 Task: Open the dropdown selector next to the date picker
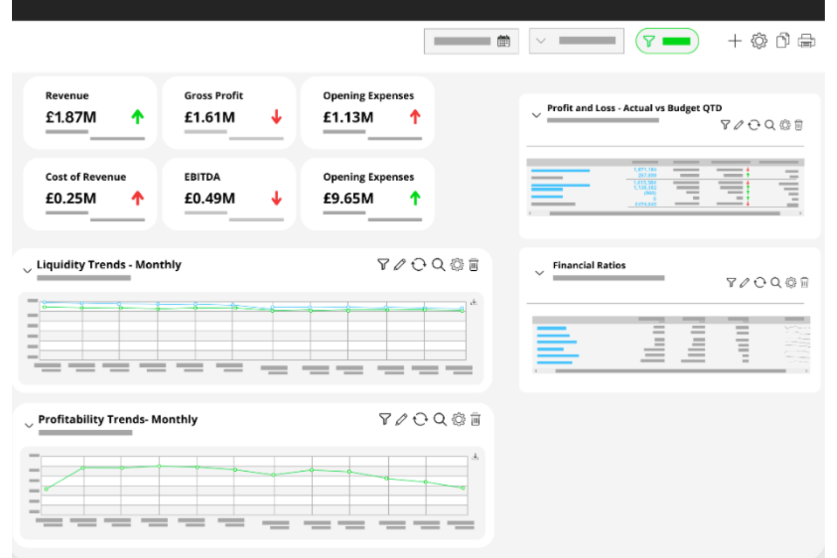(541, 40)
